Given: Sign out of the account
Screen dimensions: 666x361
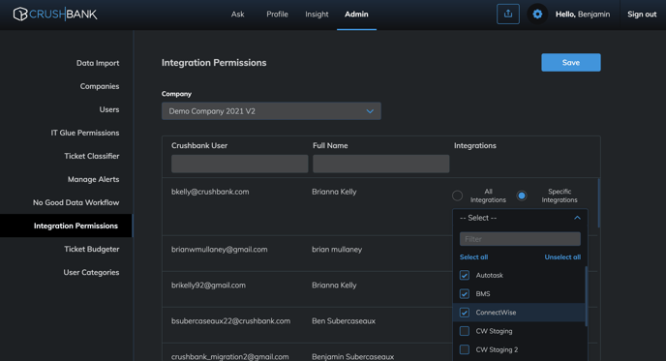Looking at the screenshot, I should point(642,14).
